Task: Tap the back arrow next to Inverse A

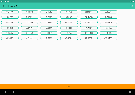Action: coord(4,6)
